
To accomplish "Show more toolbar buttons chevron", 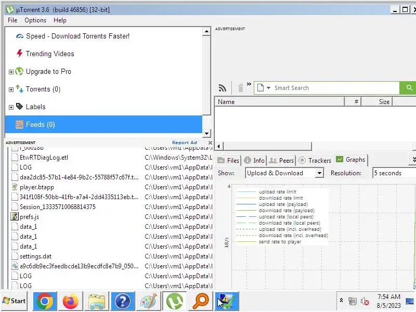I will [x=249, y=84].
